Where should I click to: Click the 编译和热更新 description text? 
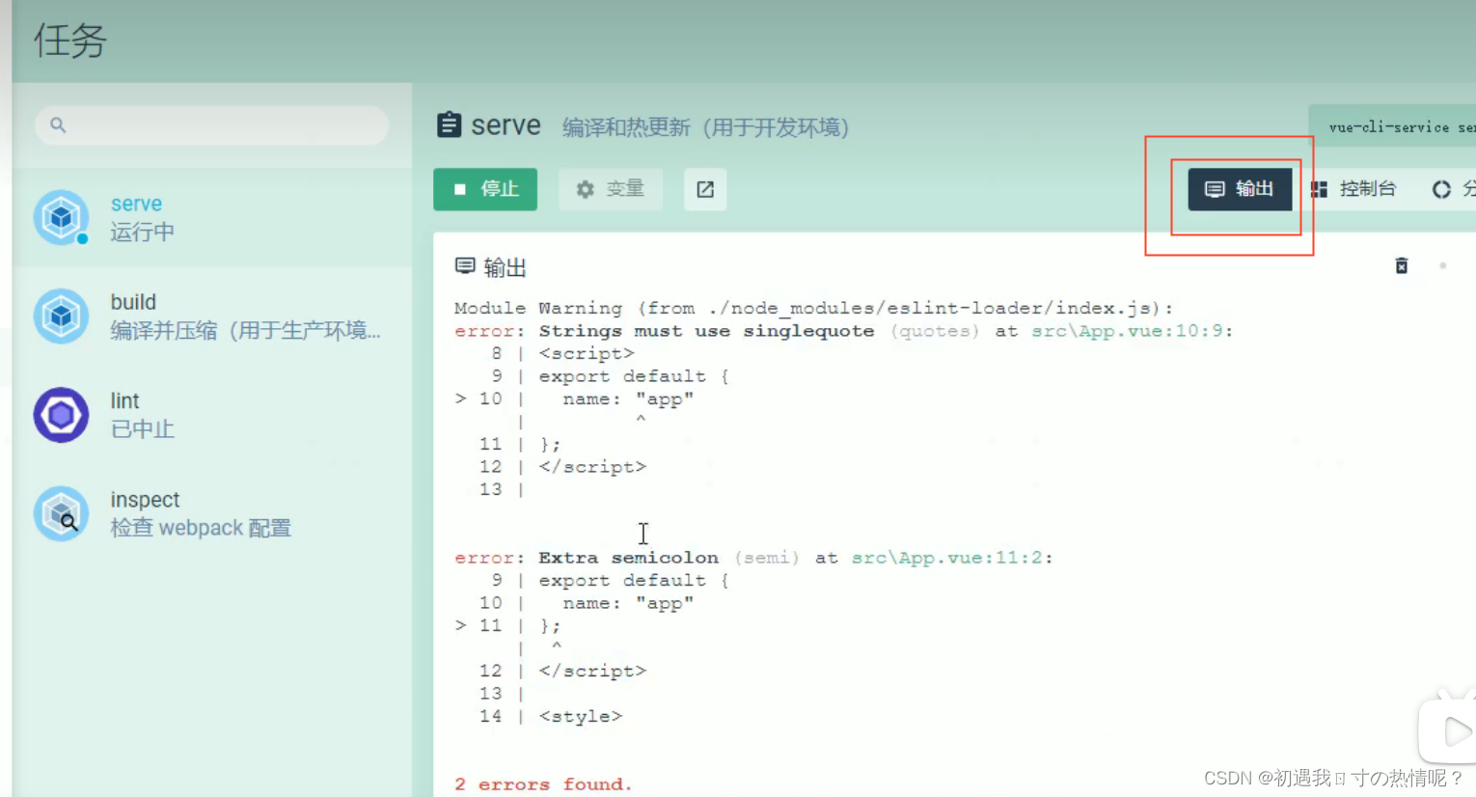click(705, 127)
